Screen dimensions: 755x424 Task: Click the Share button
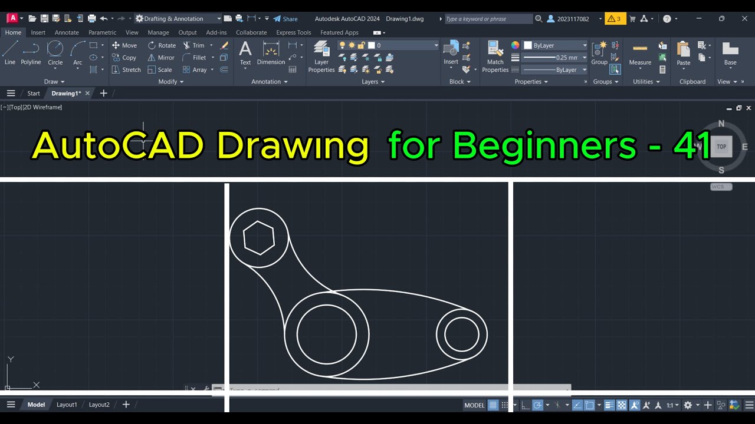click(285, 19)
